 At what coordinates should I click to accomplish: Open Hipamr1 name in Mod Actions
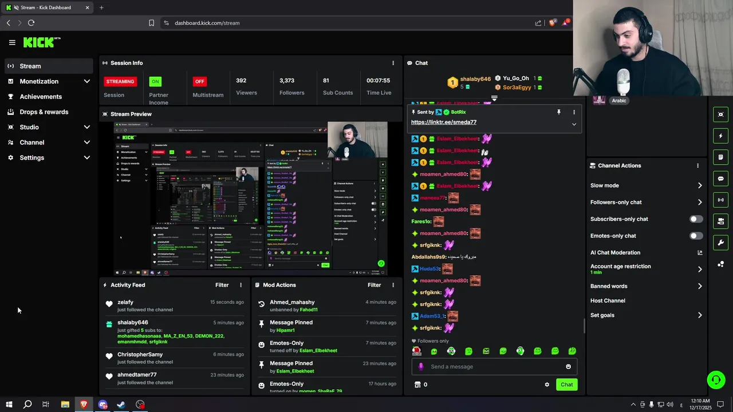pos(285,330)
